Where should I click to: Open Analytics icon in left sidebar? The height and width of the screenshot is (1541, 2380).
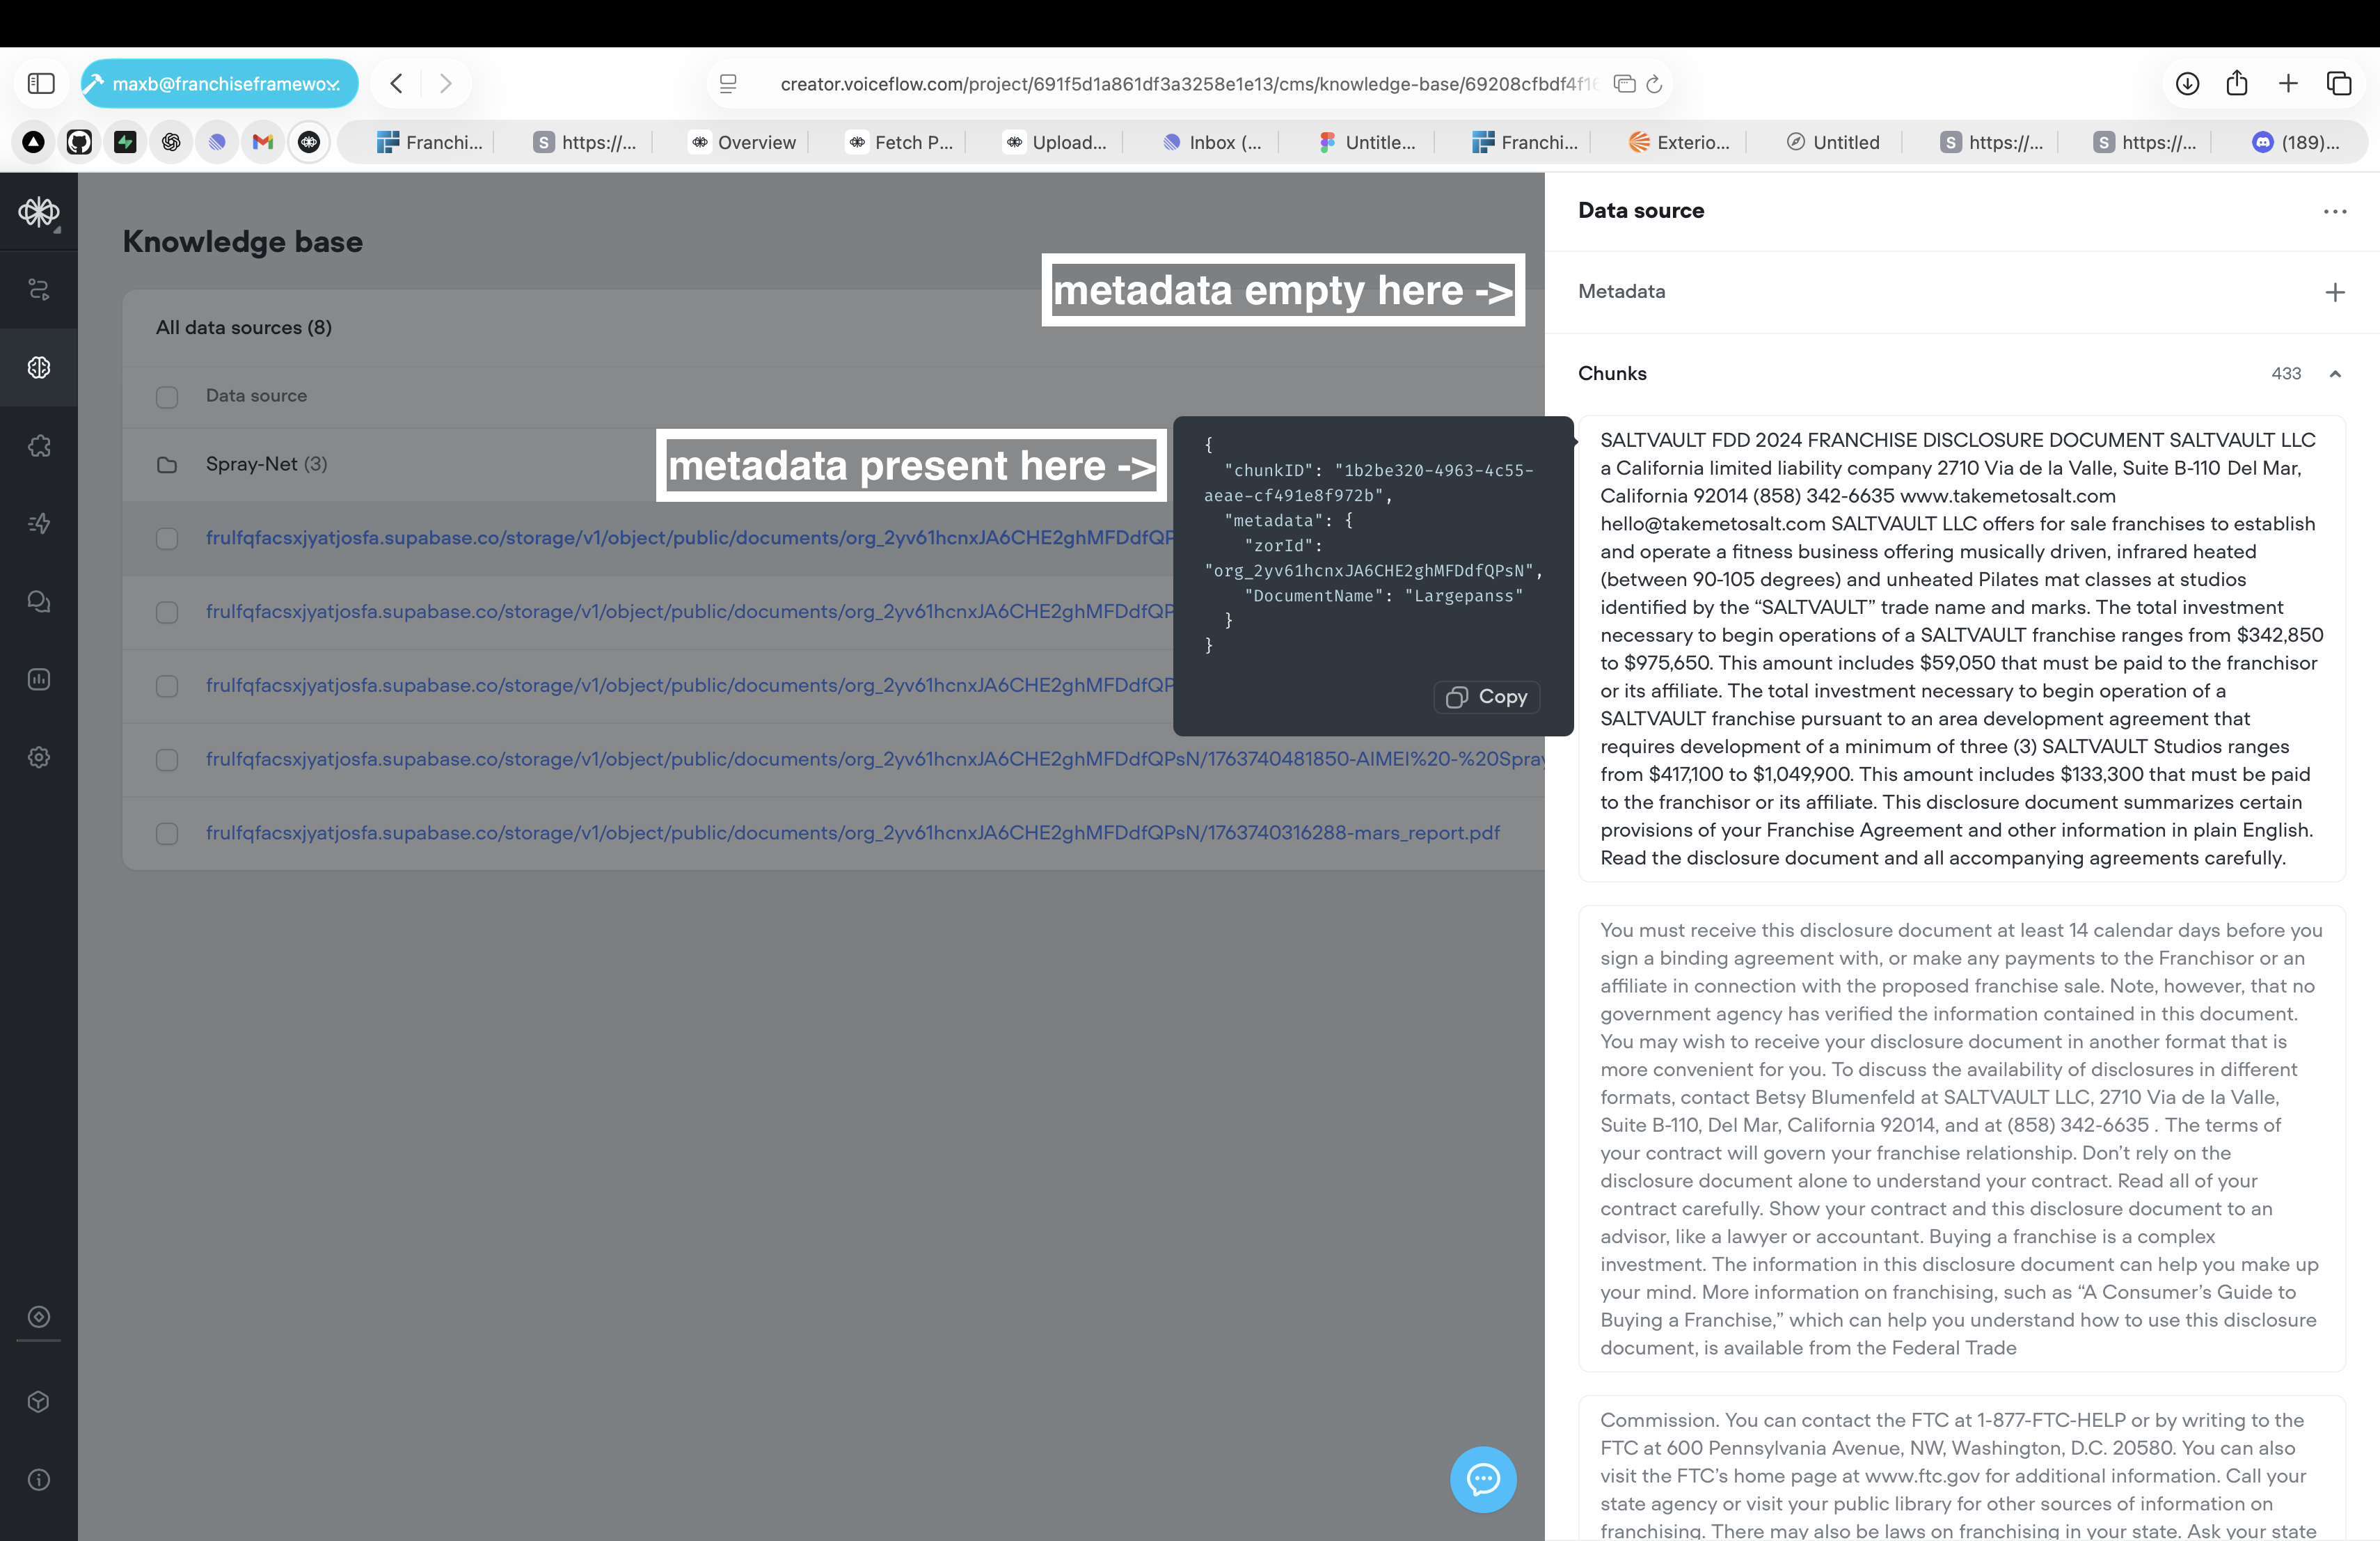tap(39, 680)
